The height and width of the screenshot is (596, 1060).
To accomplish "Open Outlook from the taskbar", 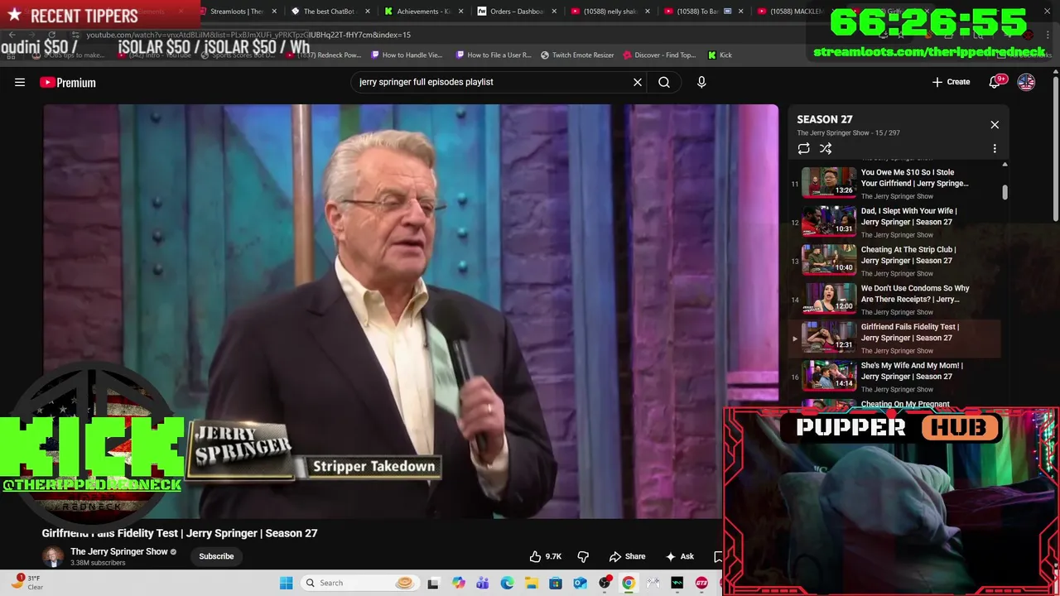I will [580, 583].
